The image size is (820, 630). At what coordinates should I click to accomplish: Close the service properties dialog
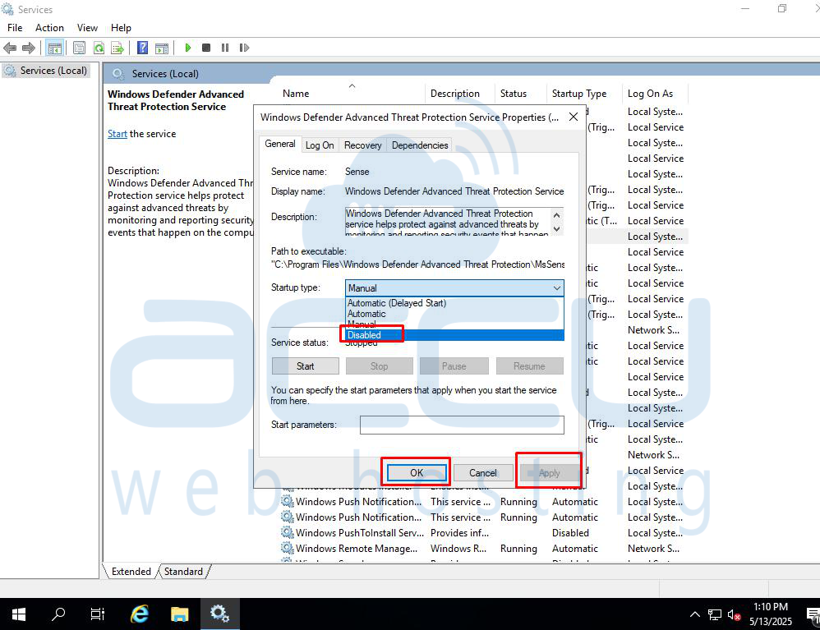coord(574,117)
